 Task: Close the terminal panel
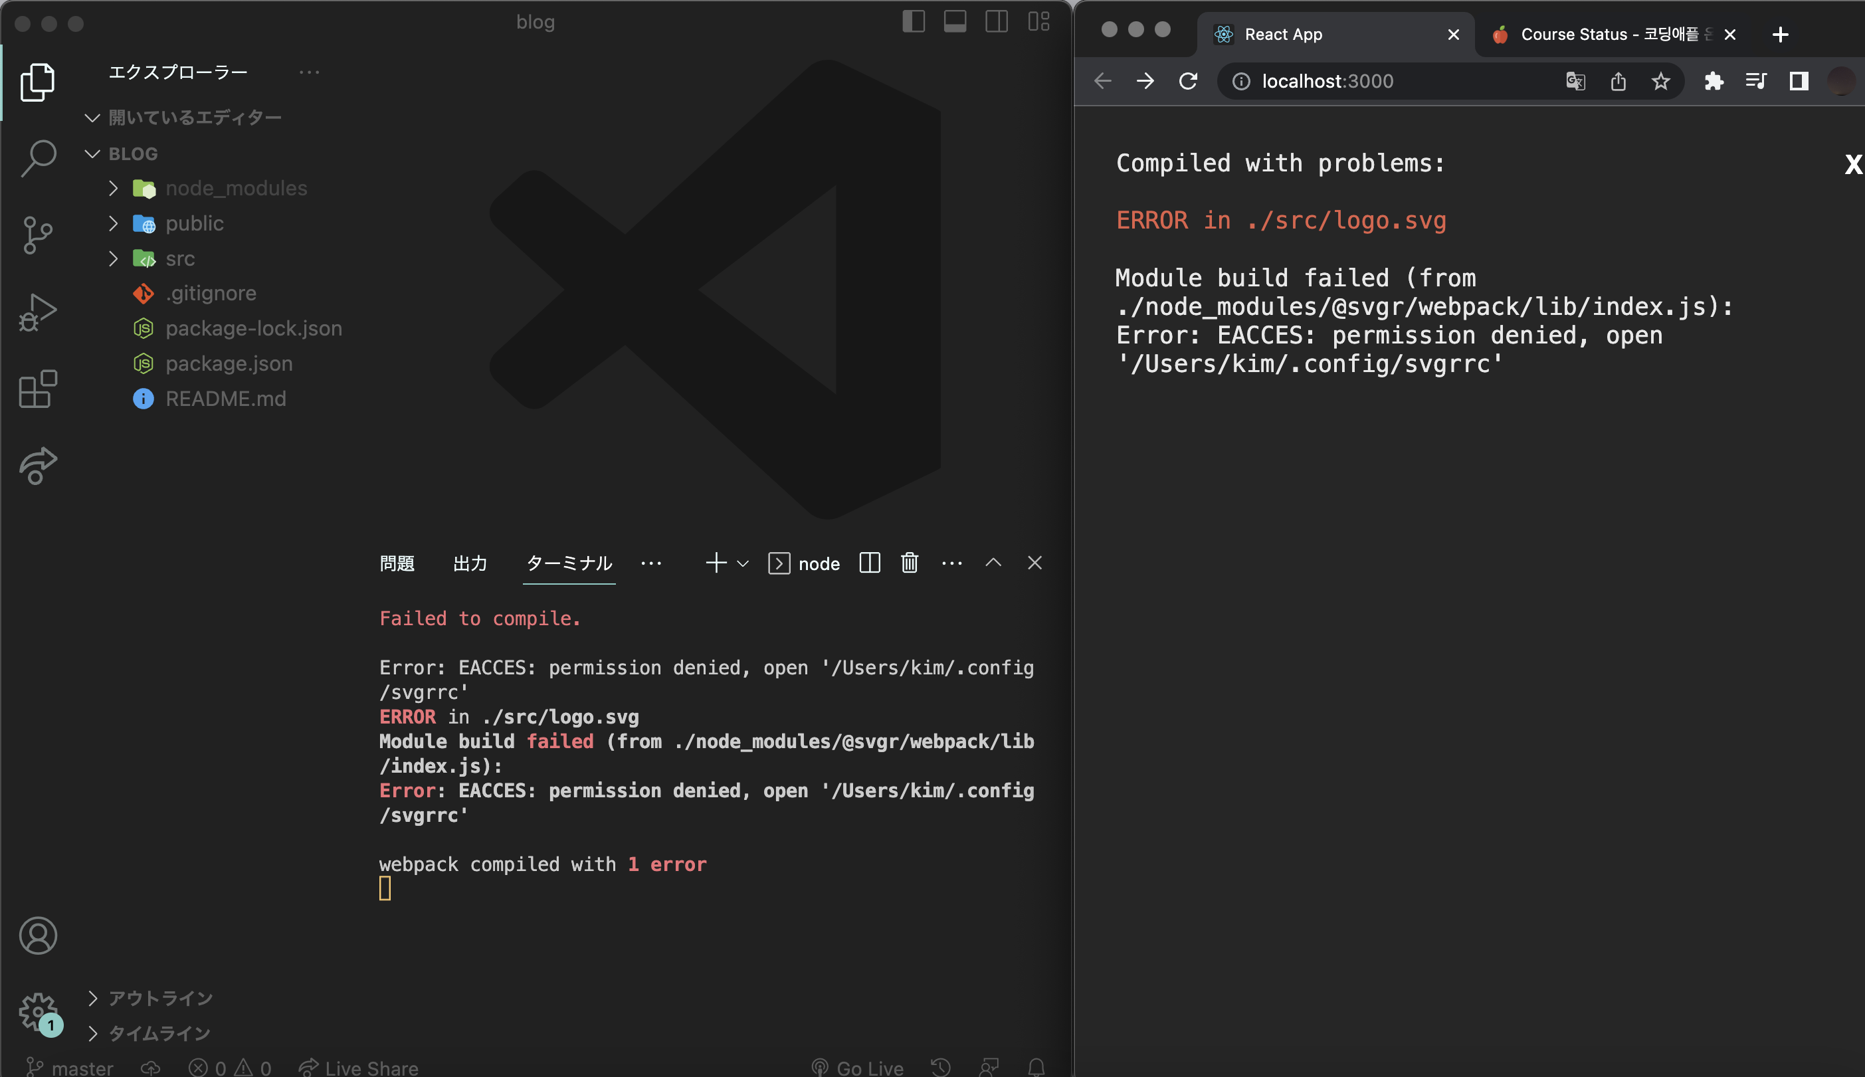point(1035,563)
